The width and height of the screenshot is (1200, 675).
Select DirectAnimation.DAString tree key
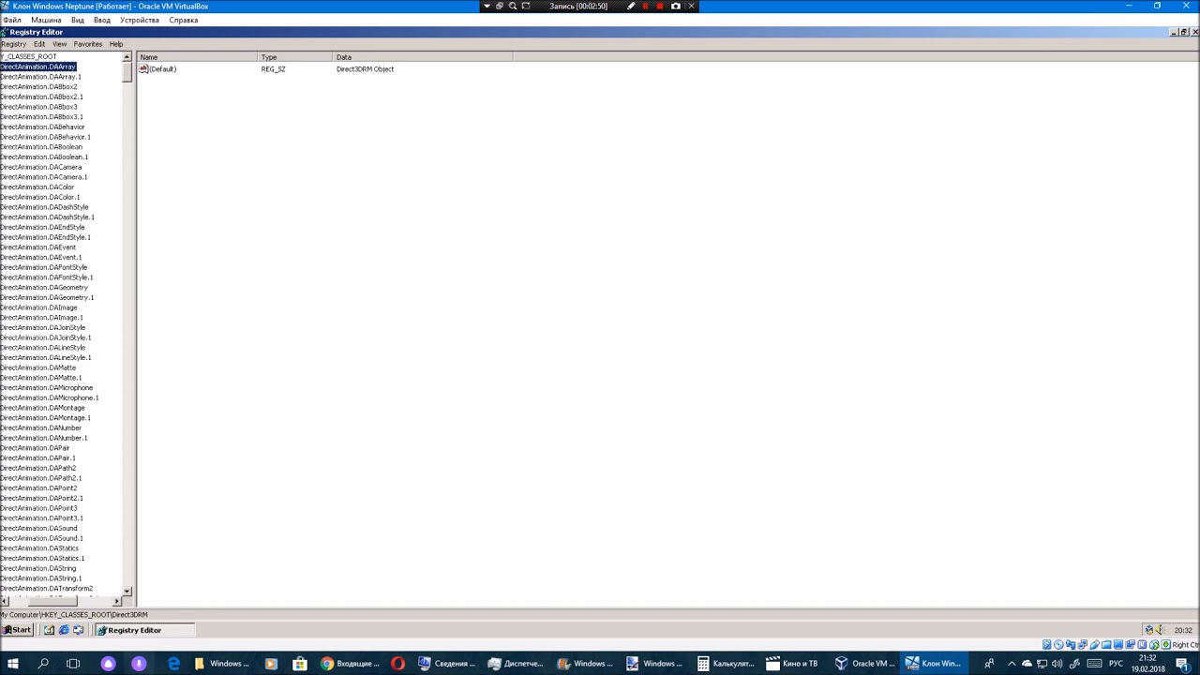(x=37, y=568)
